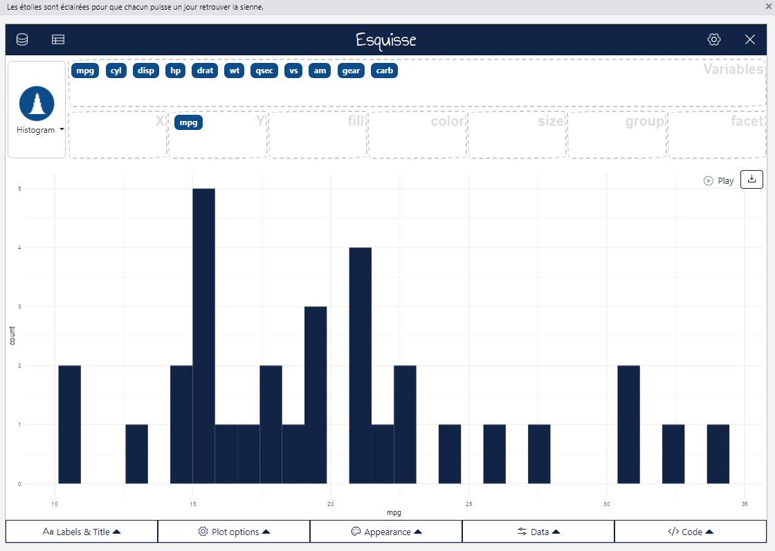Screen dimensions: 775x551
Task: Pick the disp variable badge
Action: tap(146, 71)
